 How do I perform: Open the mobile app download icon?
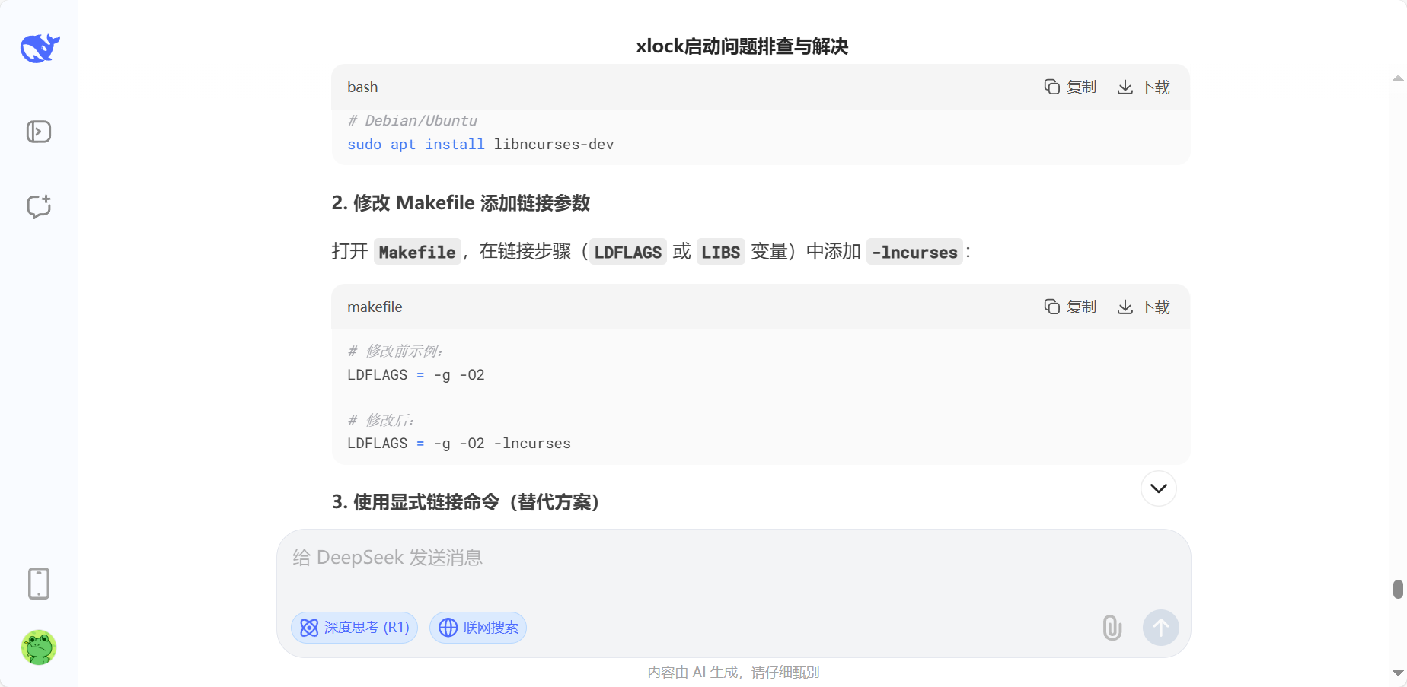39,584
